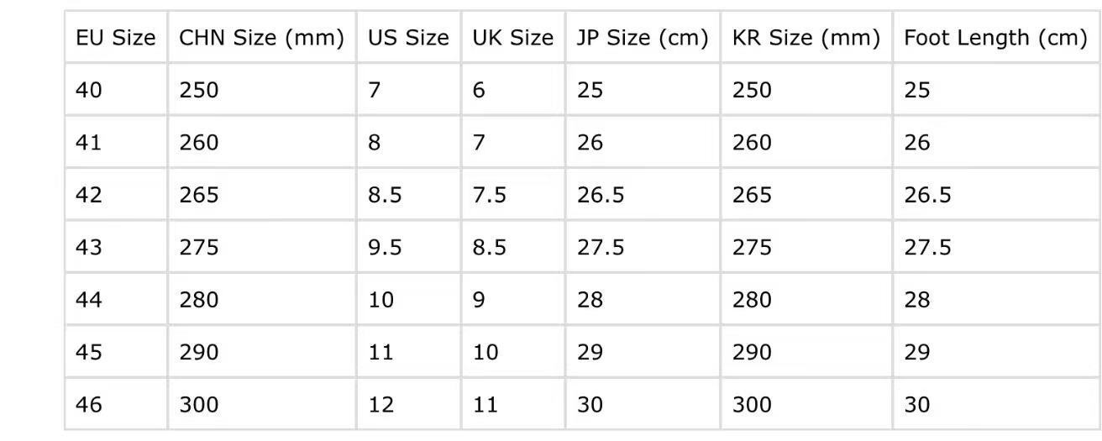Select the UK Size header cell
Image resolution: width=1102 pixels, height=441 pixels.
click(x=512, y=38)
